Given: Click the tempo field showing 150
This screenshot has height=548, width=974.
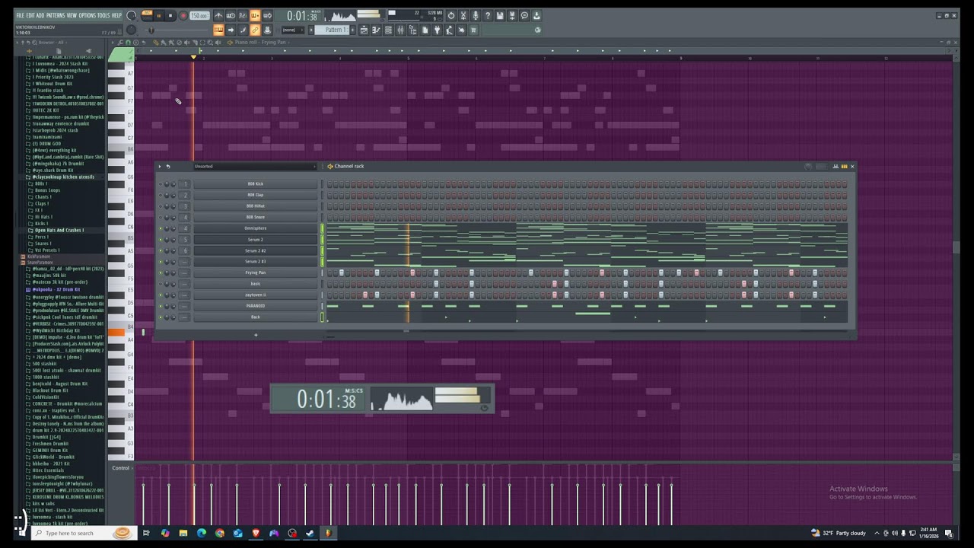Looking at the screenshot, I should [x=199, y=15].
